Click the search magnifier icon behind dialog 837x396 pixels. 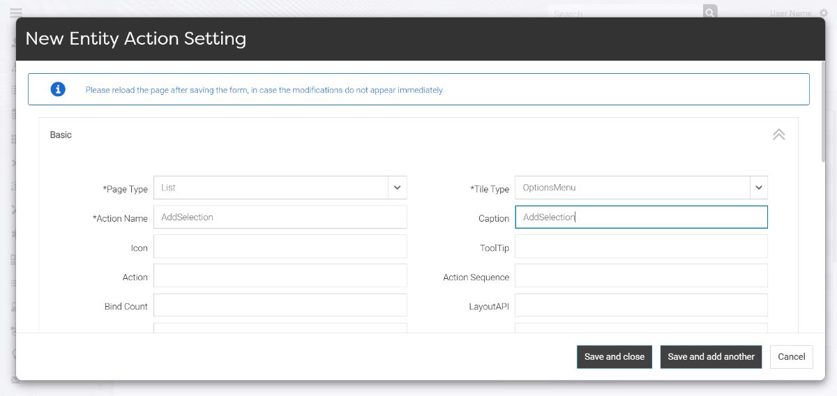point(709,12)
